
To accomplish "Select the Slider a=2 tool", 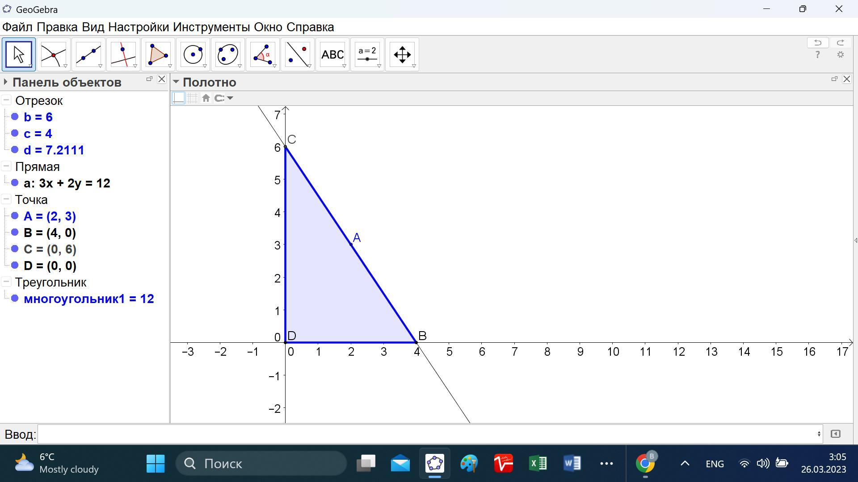I will click(x=367, y=55).
